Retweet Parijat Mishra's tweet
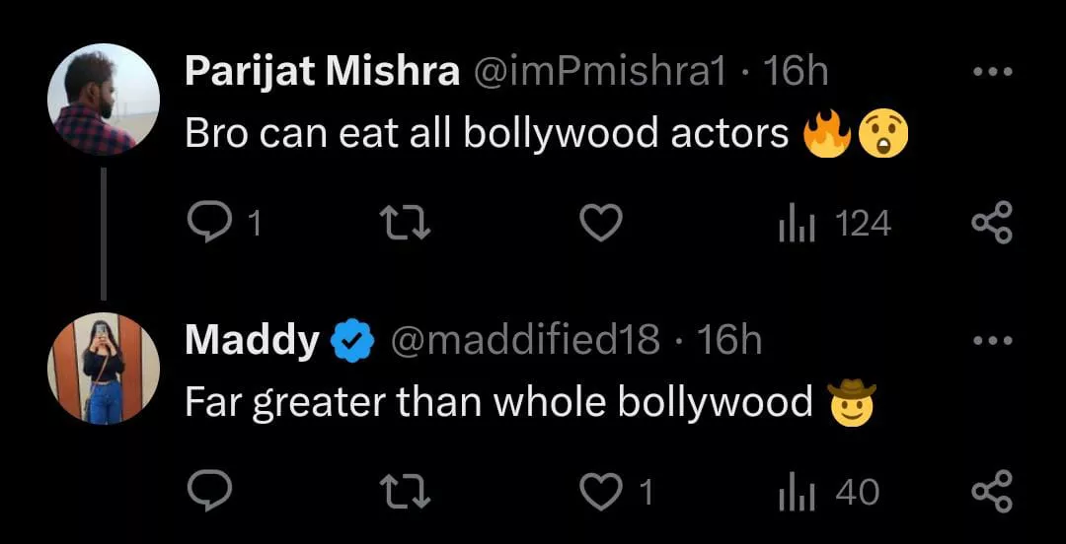 [x=407, y=224]
